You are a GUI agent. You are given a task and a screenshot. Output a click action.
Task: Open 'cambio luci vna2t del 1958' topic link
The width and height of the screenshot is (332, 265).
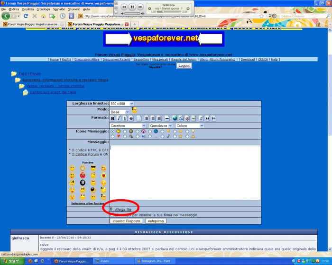[53, 92]
